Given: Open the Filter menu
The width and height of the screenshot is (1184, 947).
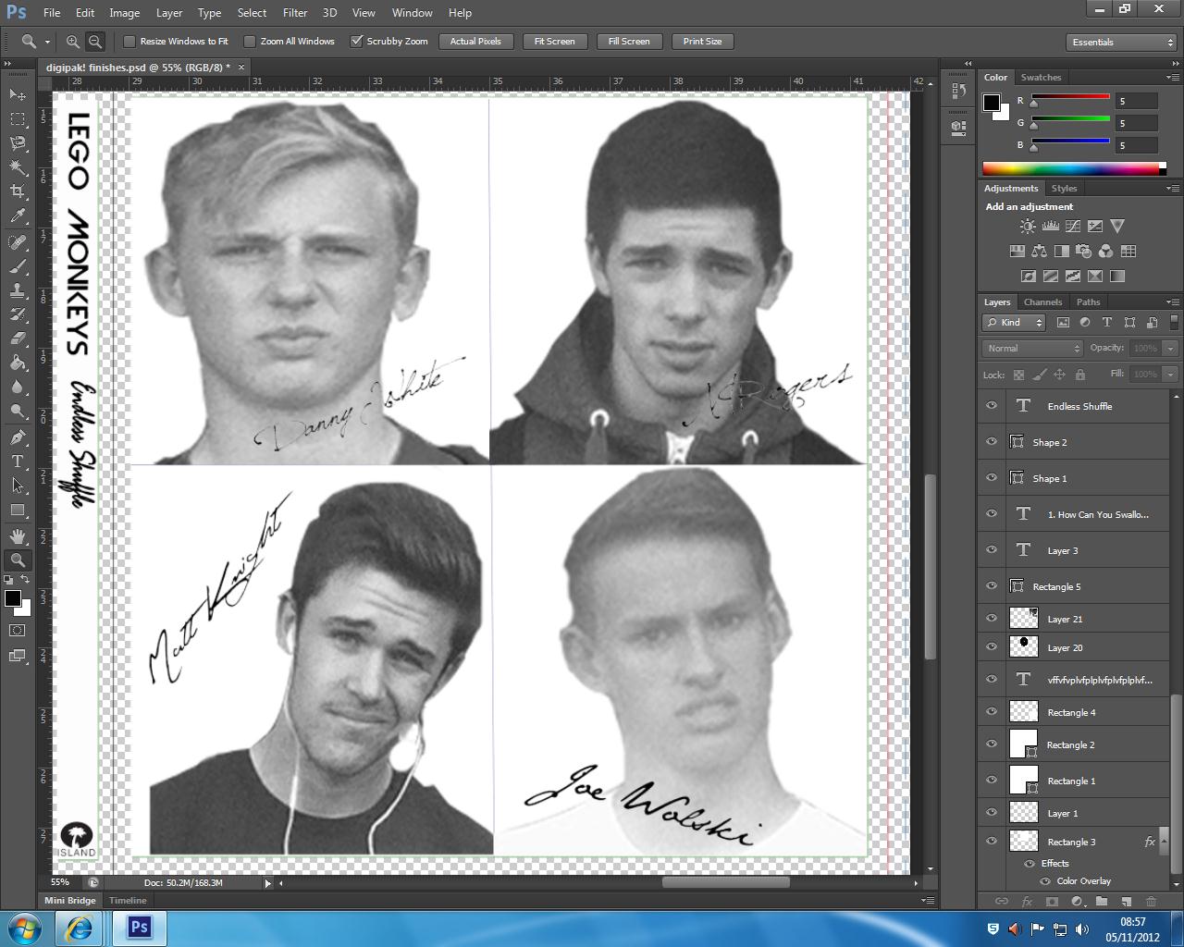Looking at the screenshot, I should pyautogui.click(x=295, y=13).
